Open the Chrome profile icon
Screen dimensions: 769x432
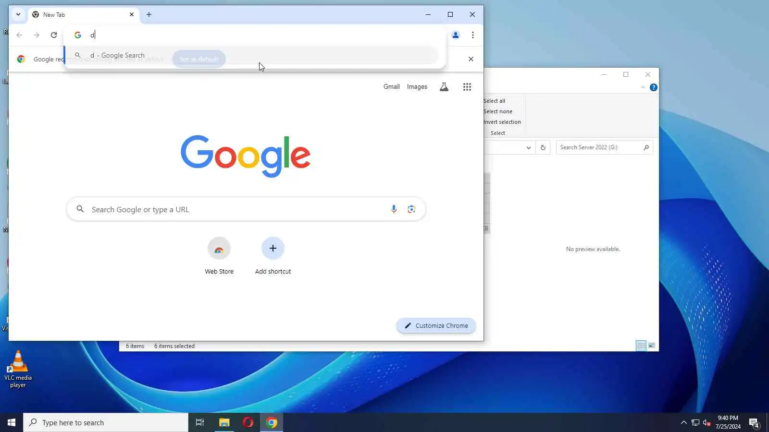(456, 35)
